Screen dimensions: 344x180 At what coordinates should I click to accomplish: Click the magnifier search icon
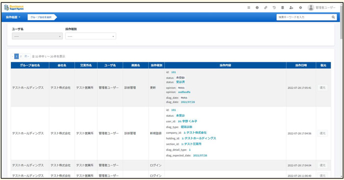click(x=333, y=17)
